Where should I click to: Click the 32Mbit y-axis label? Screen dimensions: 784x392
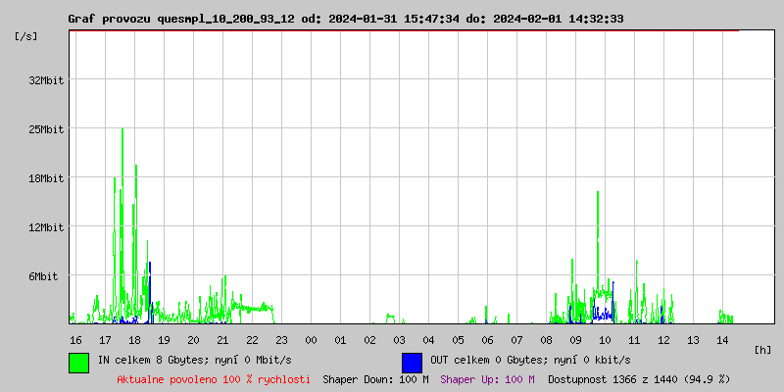46,80
